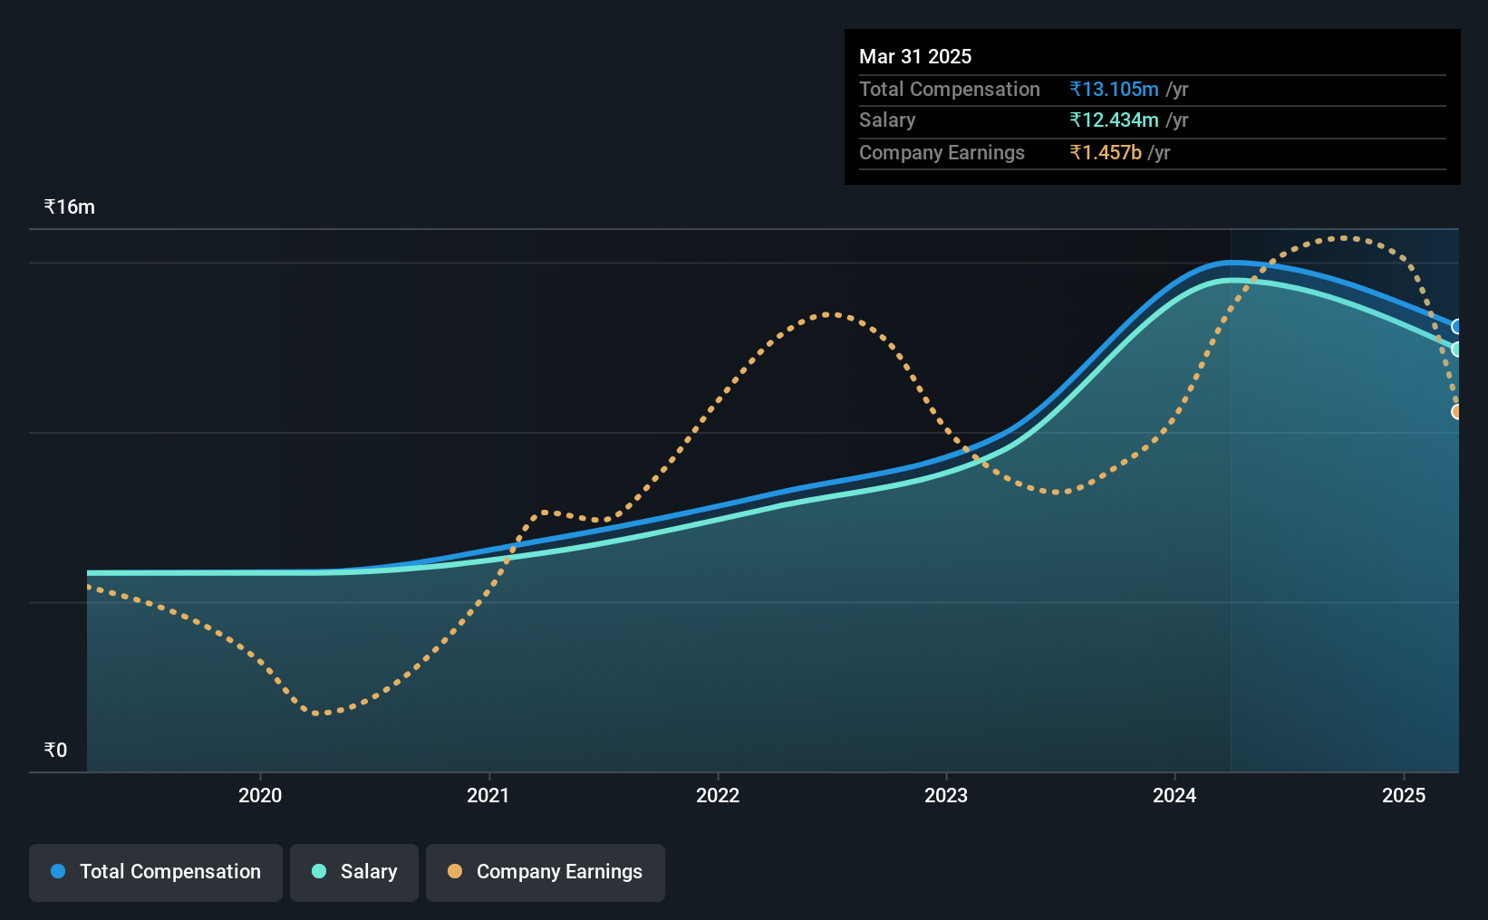Select the 2022 x-axis label
The image size is (1488, 920).
click(718, 795)
